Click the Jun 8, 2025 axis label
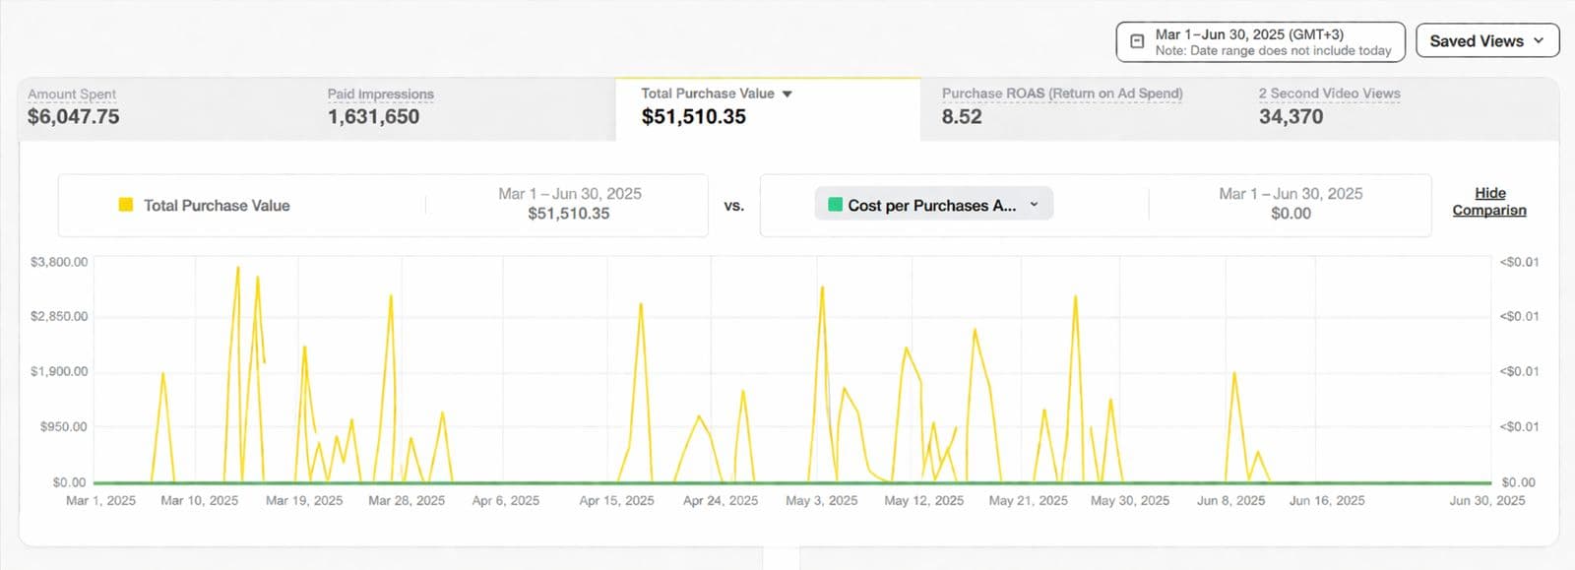The width and height of the screenshot is (1575, 570). 1230,501
